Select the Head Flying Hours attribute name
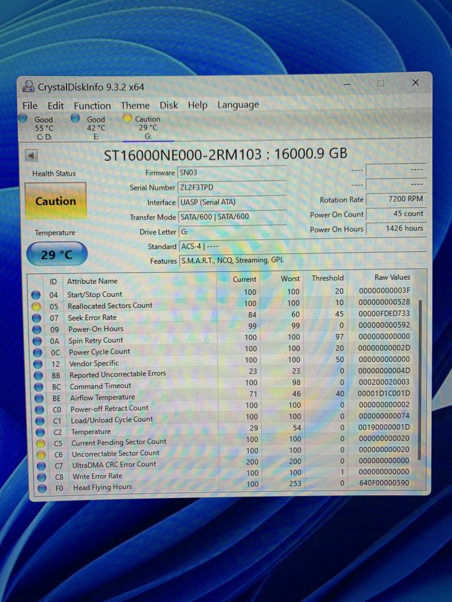The width and height of the screenshot is (452, 602). [102, 487]
